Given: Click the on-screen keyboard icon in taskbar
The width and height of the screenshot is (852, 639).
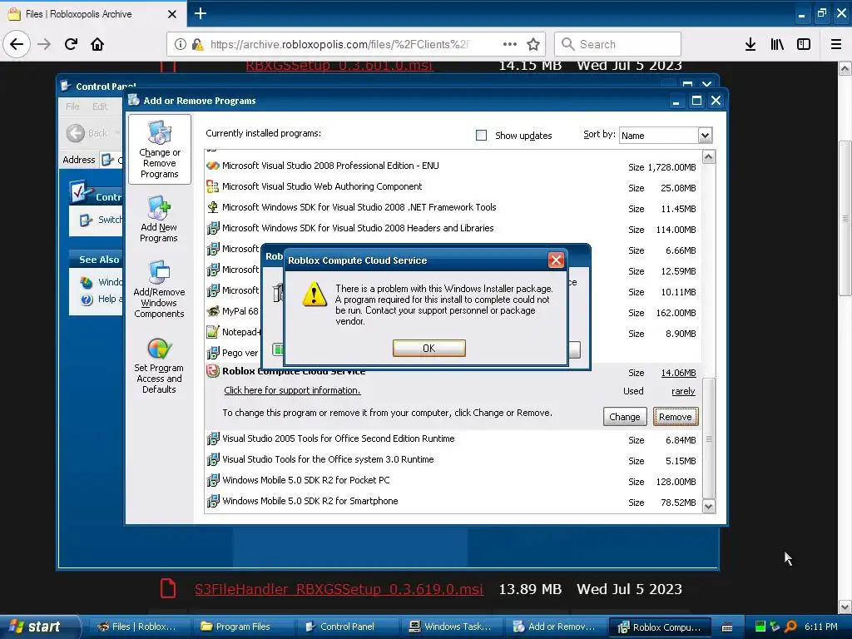Looking at the screenshot, I should (726, 627).
